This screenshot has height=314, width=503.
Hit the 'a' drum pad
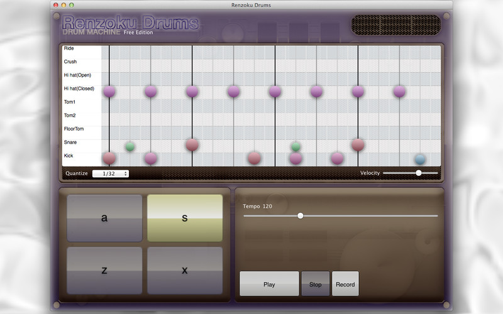click(x=104, y=218)
